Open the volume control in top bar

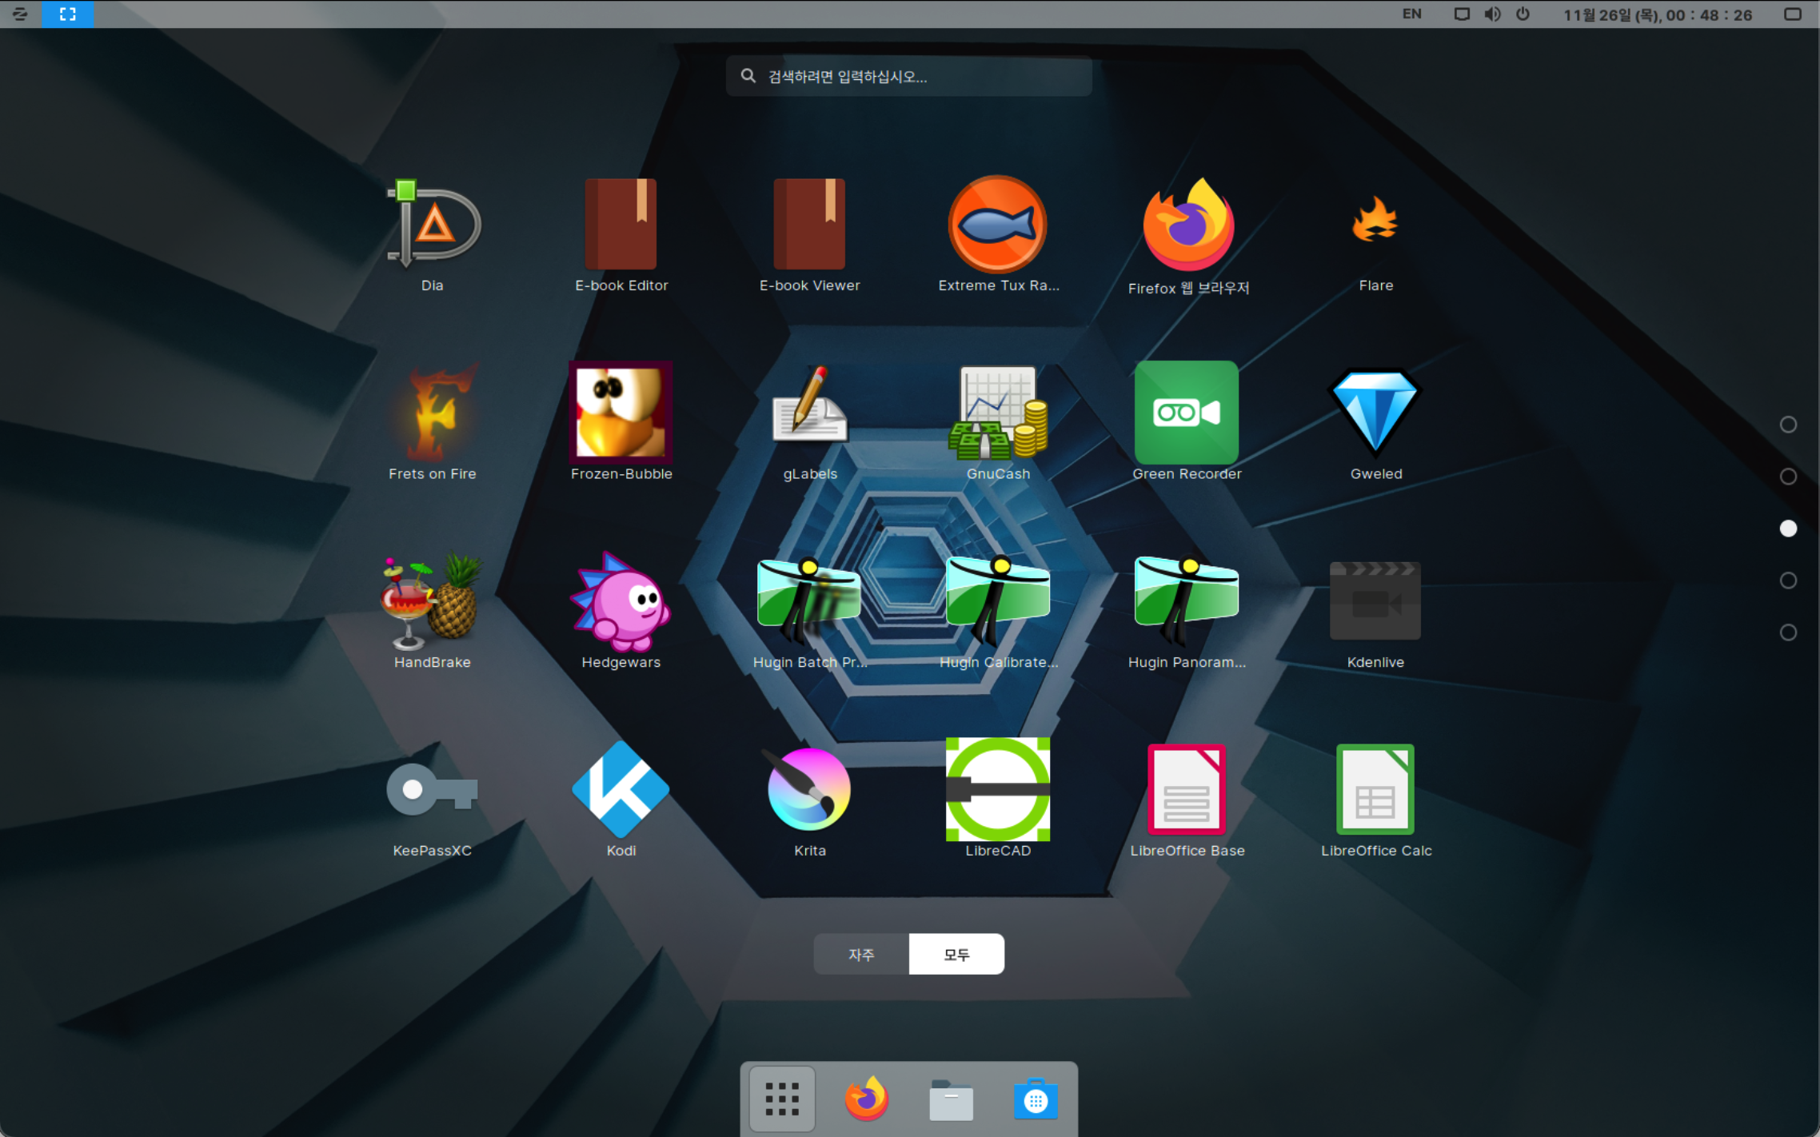click(1492, 14)
